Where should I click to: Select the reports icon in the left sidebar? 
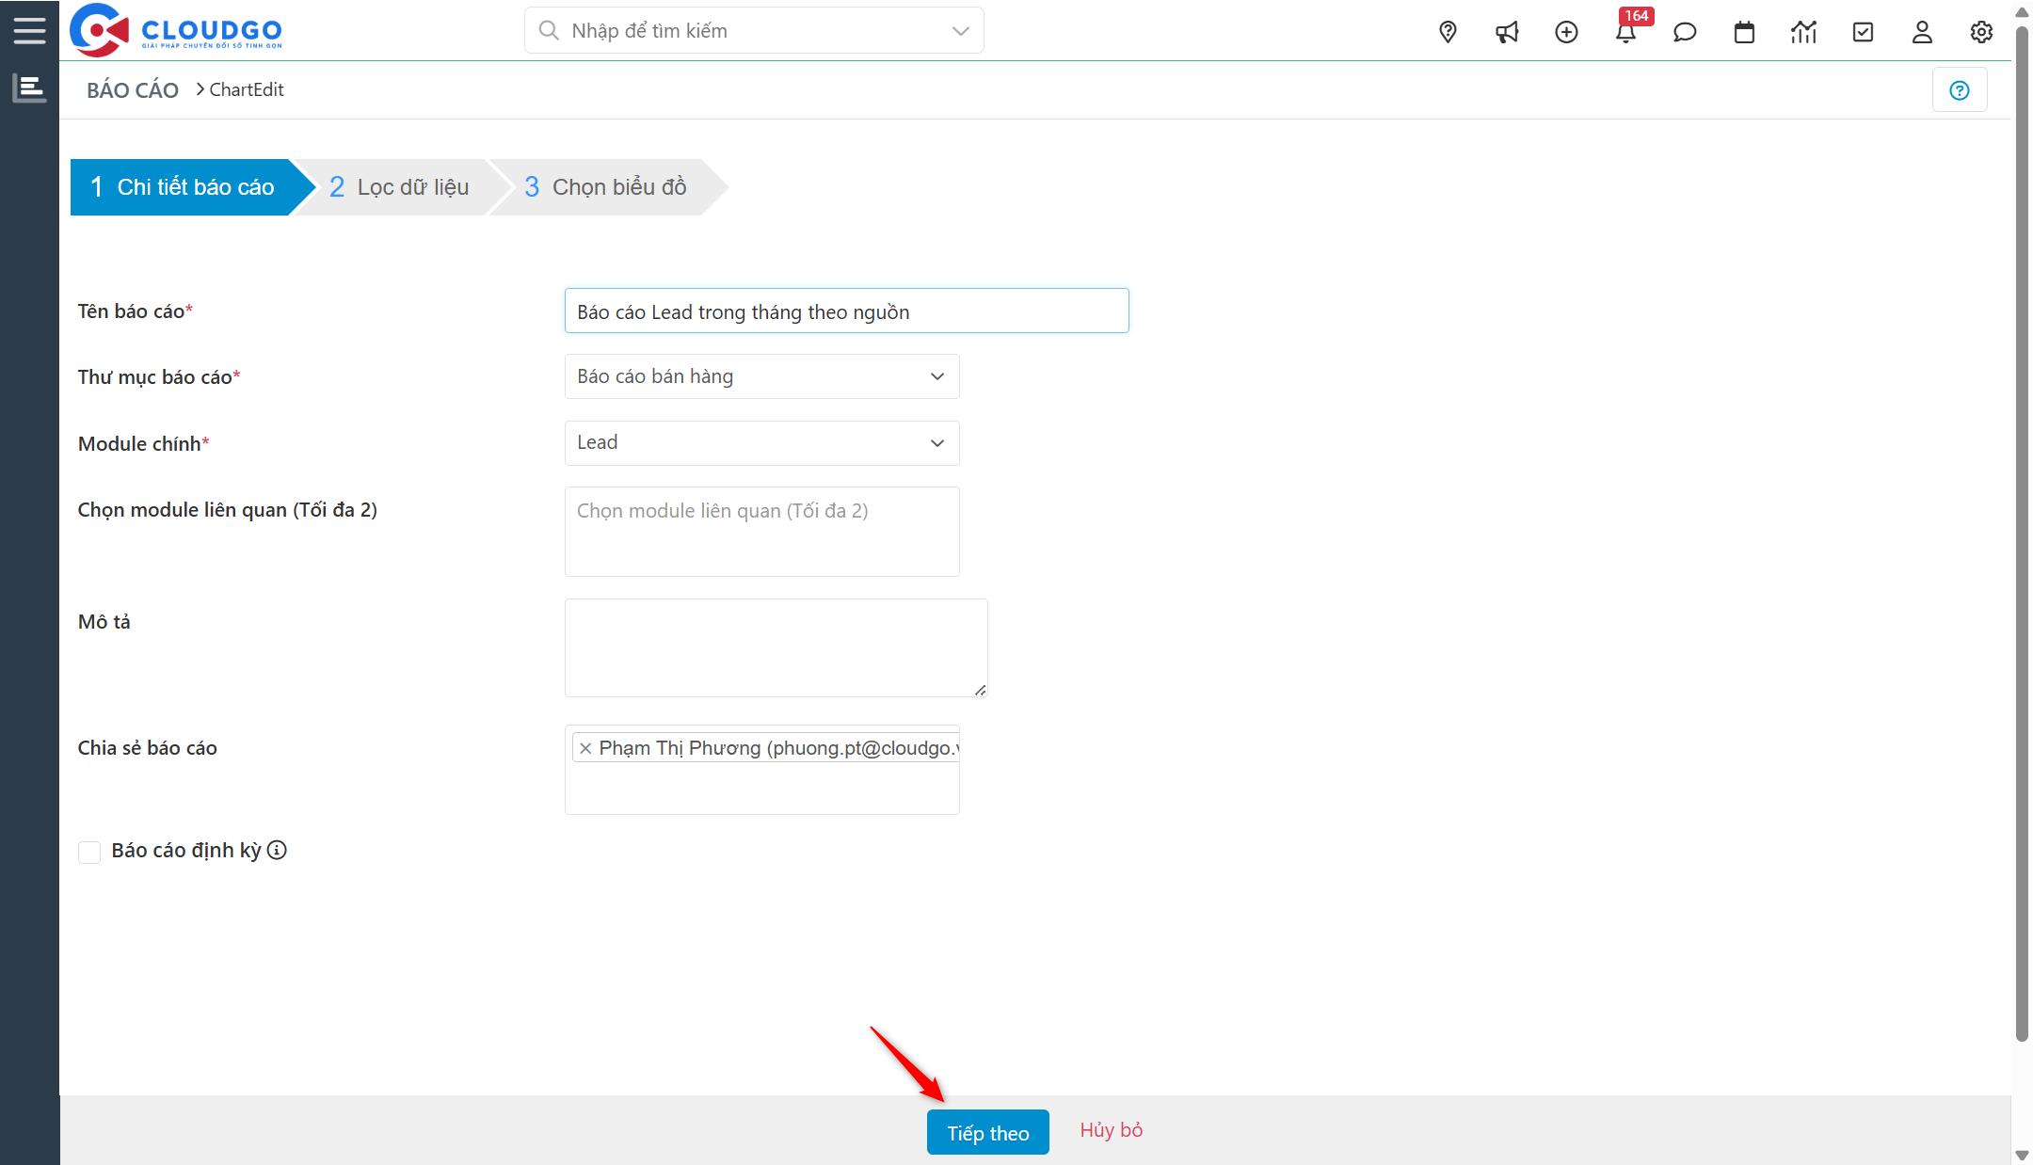coord(29,88)
